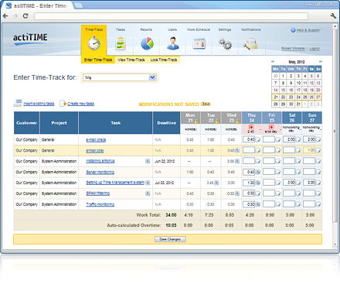The image size is (340, 284).
Task: Click Friday time field for SPAM filtering
Action: 269,193
